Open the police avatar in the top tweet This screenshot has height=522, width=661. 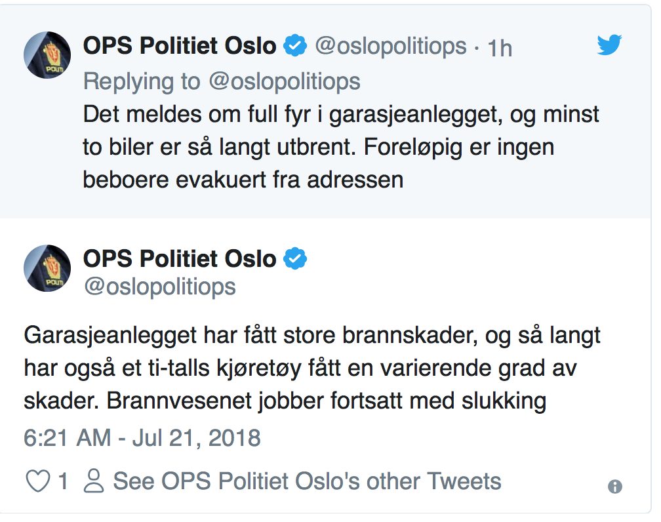pos(47,54)
